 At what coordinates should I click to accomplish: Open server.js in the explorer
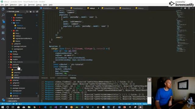coord(16,96)
